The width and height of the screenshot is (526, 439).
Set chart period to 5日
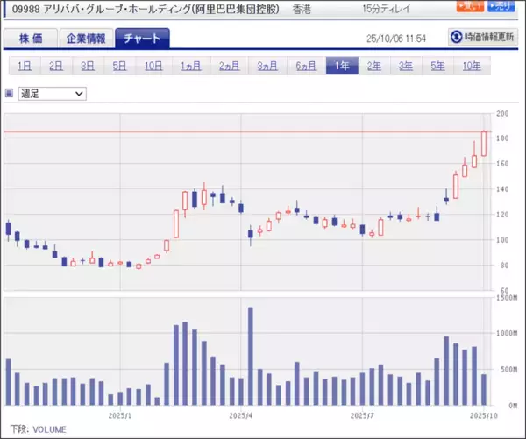tap(120, 66)
